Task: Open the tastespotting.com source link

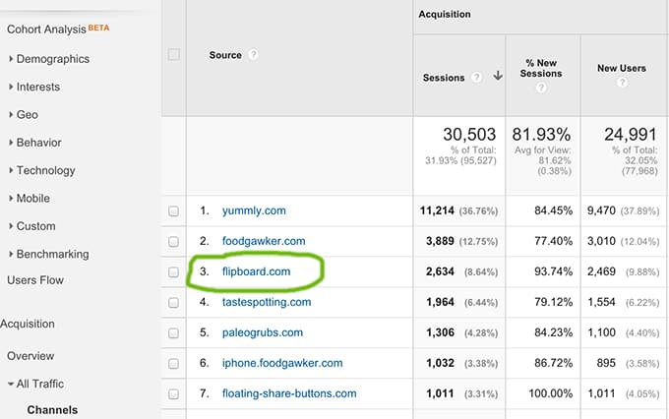Action: [x=267, y=302]
